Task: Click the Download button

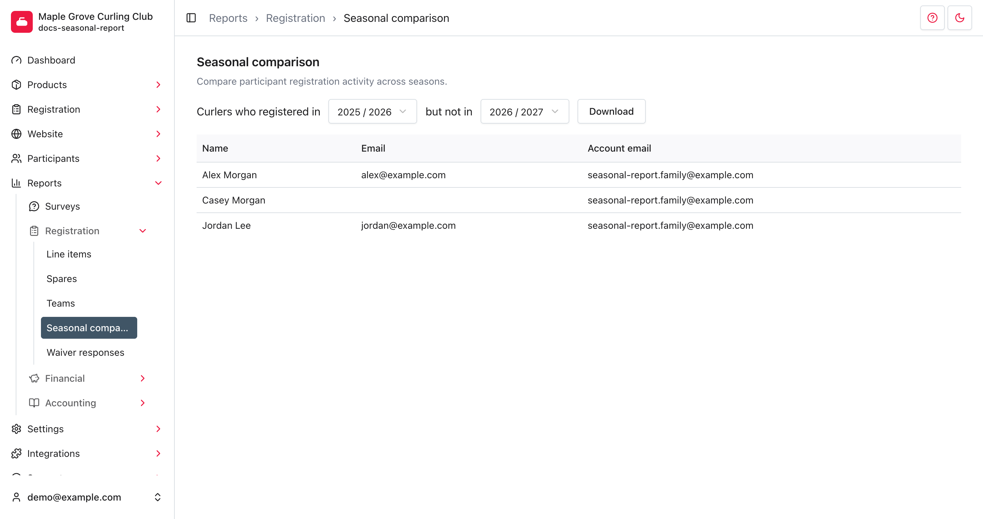Action: point(611,111)
